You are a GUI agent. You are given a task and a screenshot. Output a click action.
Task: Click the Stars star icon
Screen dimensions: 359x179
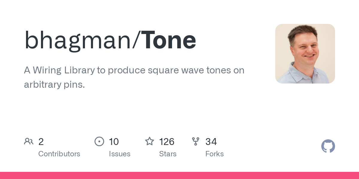[150, 141]
